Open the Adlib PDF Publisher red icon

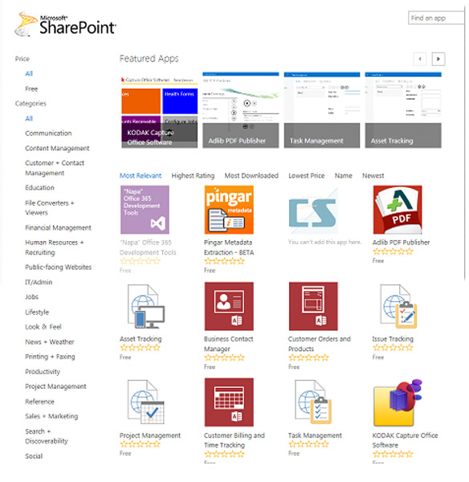[398, 210]
